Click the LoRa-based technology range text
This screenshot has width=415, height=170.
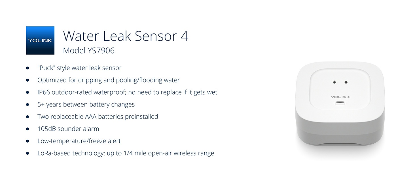(x=126, y=153)
